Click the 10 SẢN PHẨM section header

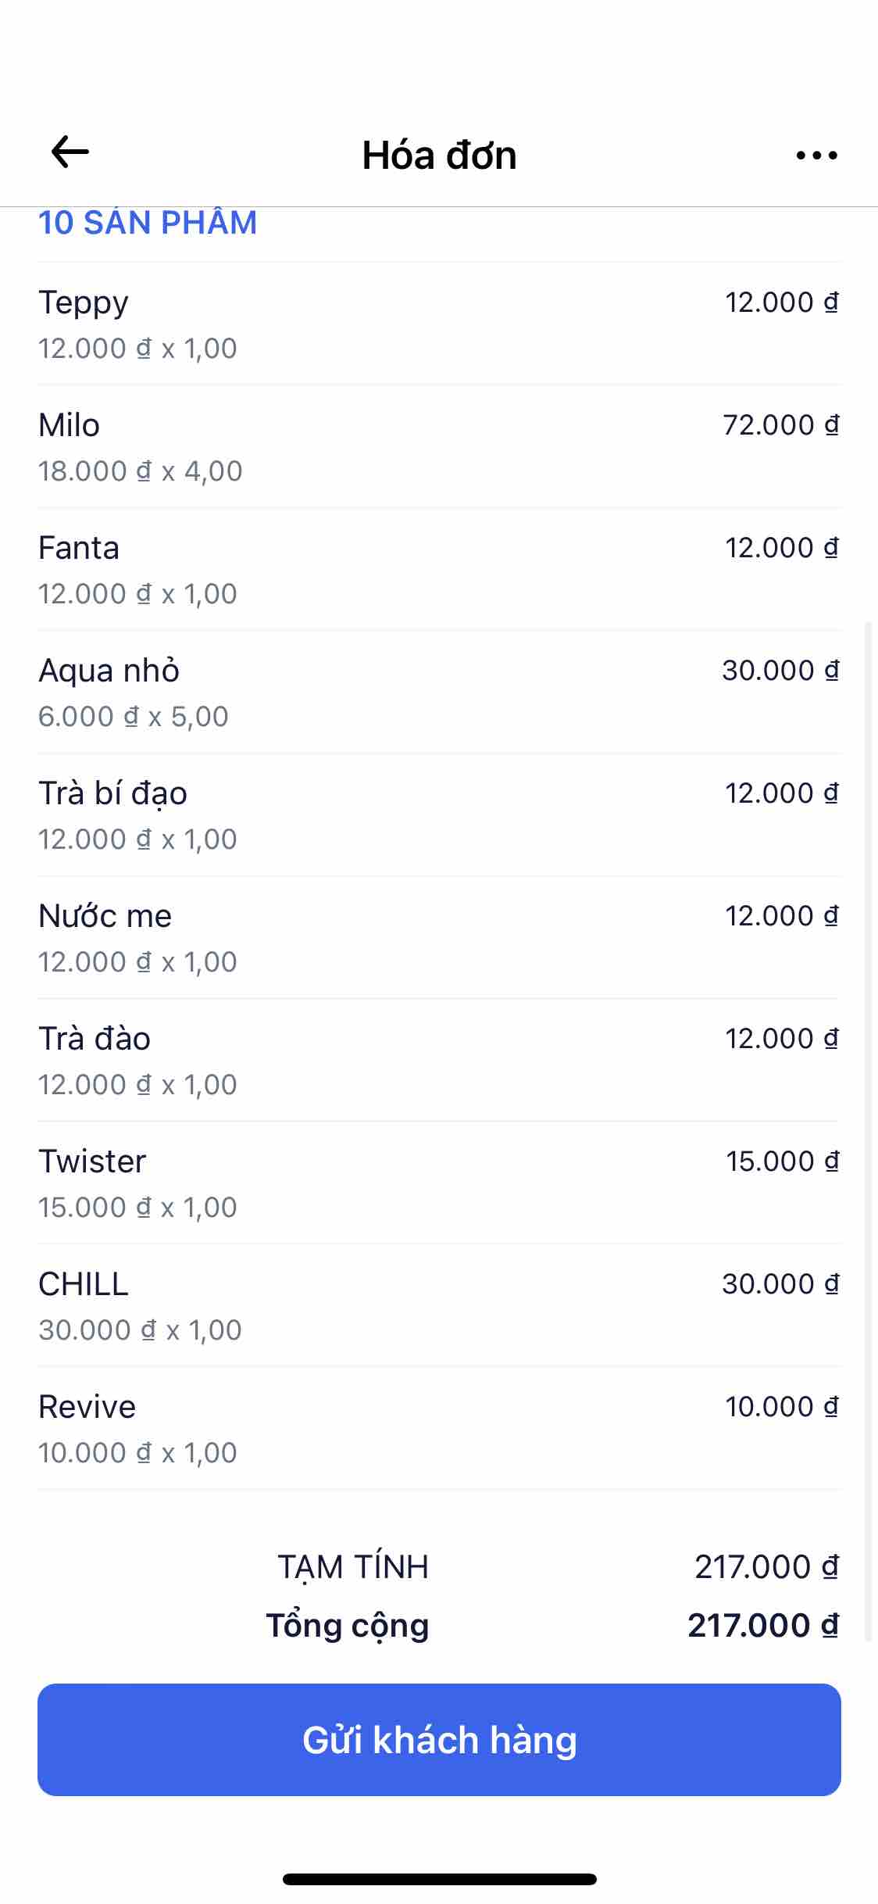pos(148,224)
